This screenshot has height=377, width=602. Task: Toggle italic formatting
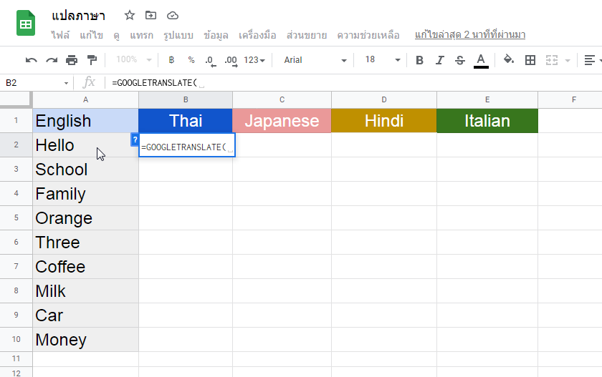point(439,60)
